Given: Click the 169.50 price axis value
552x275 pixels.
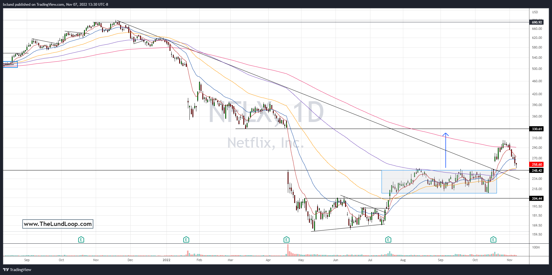Looking at the screenshot, I should 537,225.
